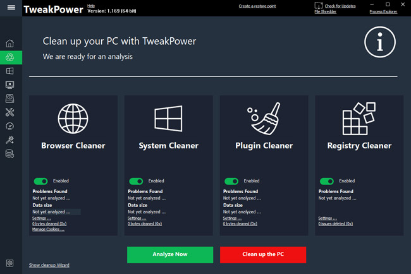This screenshot has width=411, height=274.
Task: Click the large info circle icon
Action: coord(380,42)
